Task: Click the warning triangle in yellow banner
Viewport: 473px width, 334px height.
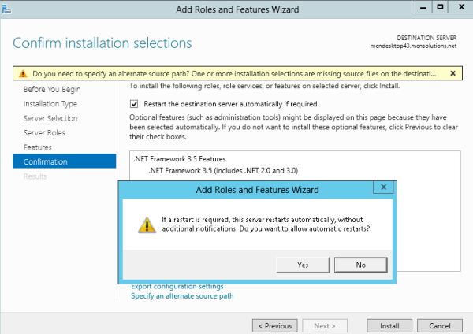Action: click(23, 74)
